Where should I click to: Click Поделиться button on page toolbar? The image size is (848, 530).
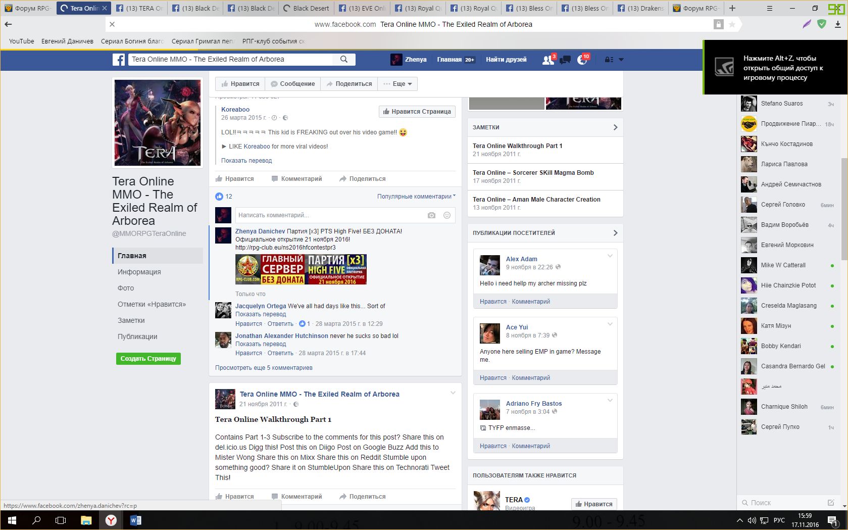click(x=349, y=84)
